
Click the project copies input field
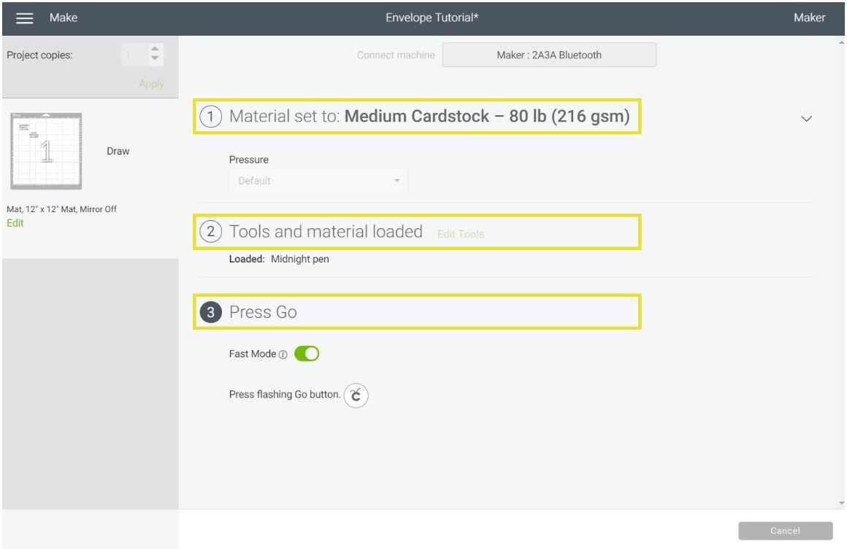(136, 55)
